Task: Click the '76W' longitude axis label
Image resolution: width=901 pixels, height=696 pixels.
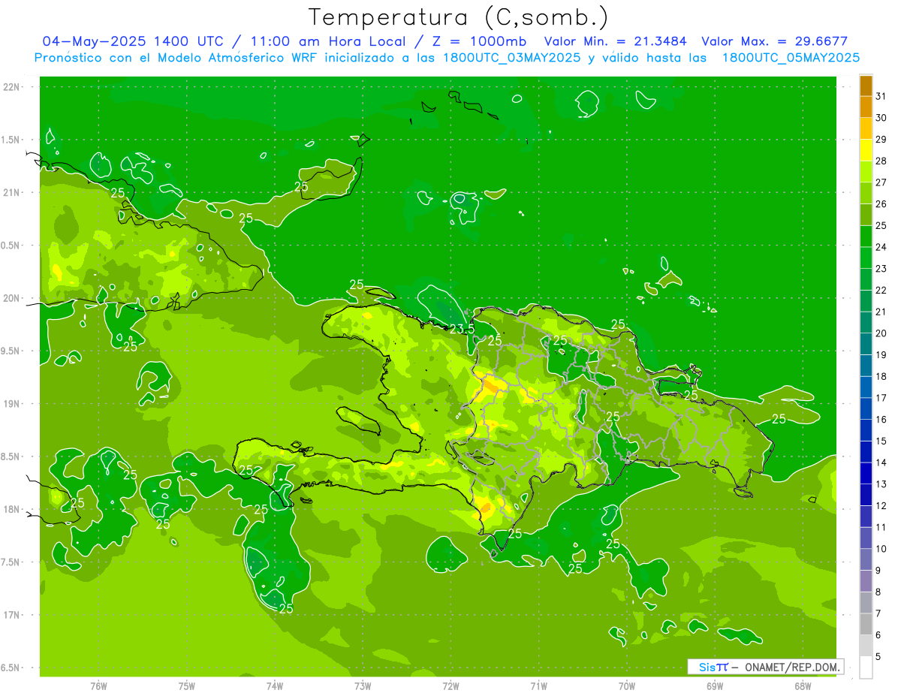Action: point(98,686)
